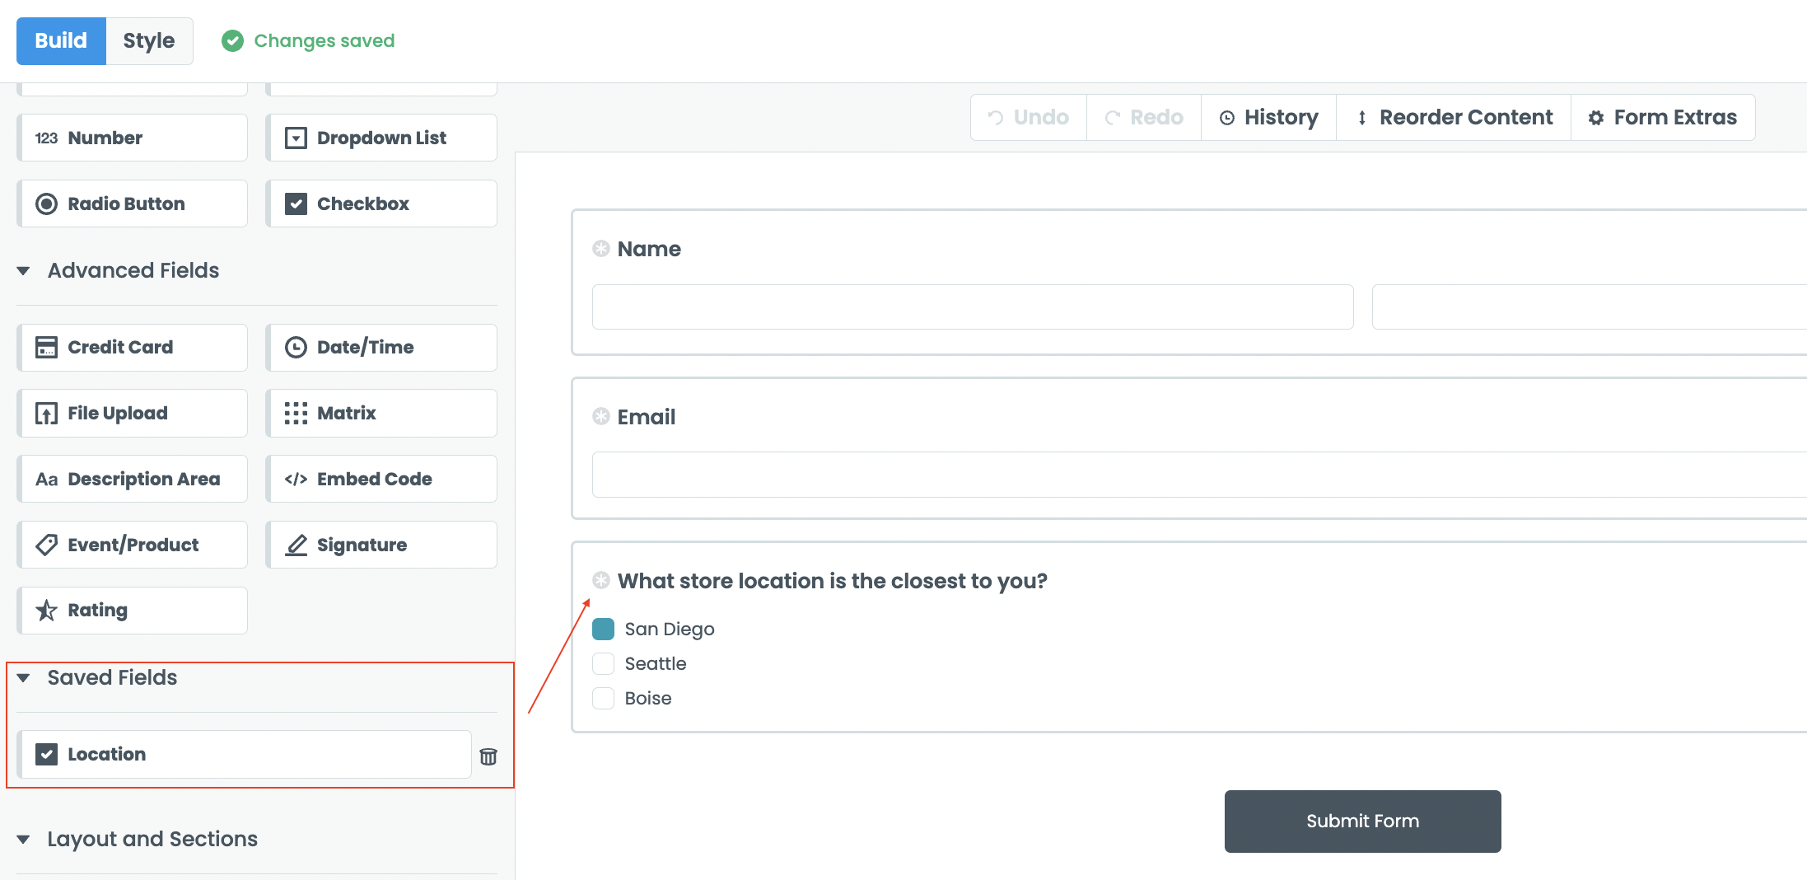Open the Form Extras menu
Viewport: 1807px width, 880px height.
coord(1663,118)
